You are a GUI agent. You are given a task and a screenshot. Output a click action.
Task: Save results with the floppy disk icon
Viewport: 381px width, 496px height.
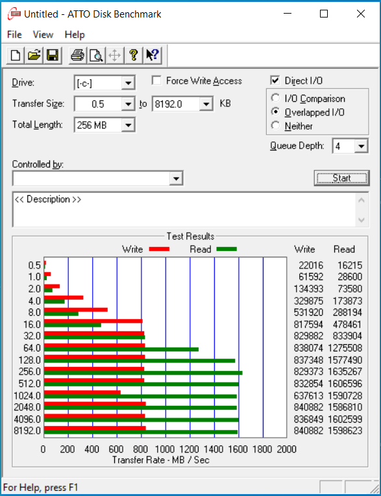(x=53, y=55)
